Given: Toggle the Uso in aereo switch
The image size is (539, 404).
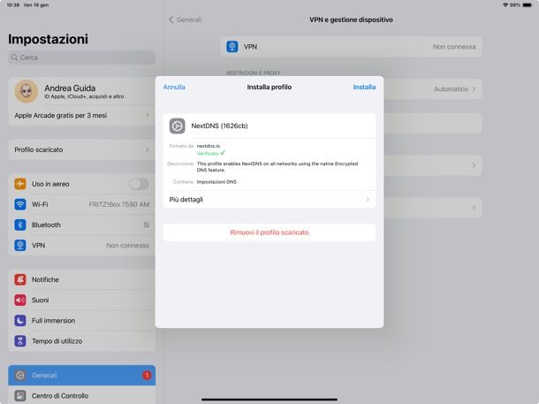Looking at the screenshot, I should [140, 184].
